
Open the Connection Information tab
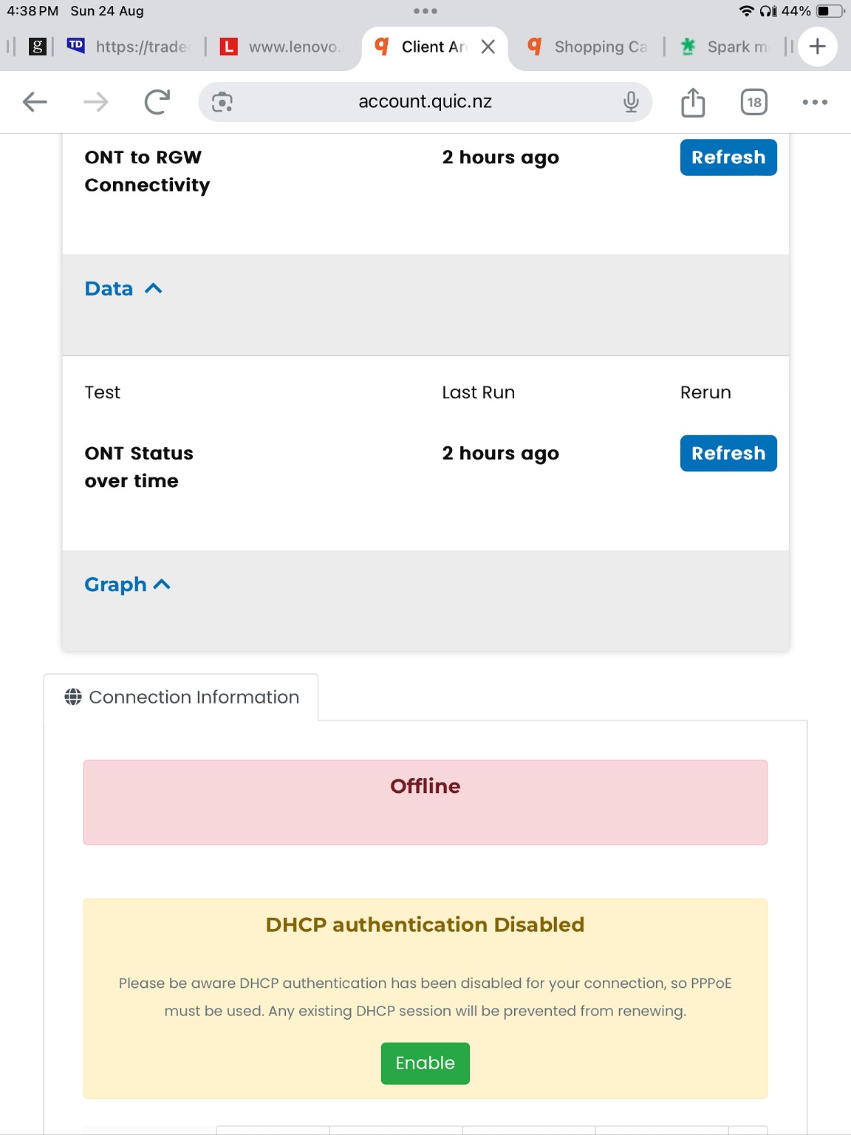(x=182, y=697)
